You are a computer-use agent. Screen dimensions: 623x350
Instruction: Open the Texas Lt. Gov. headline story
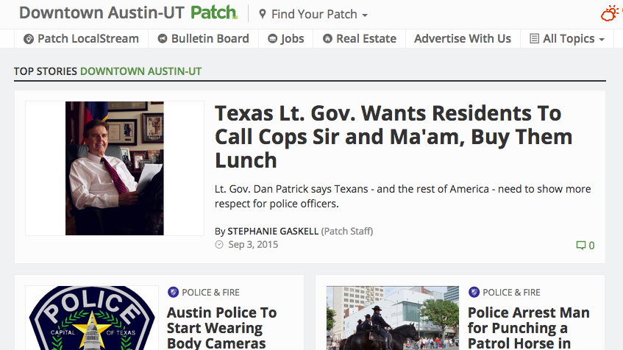pyautogui.click(x=394, y=137)
